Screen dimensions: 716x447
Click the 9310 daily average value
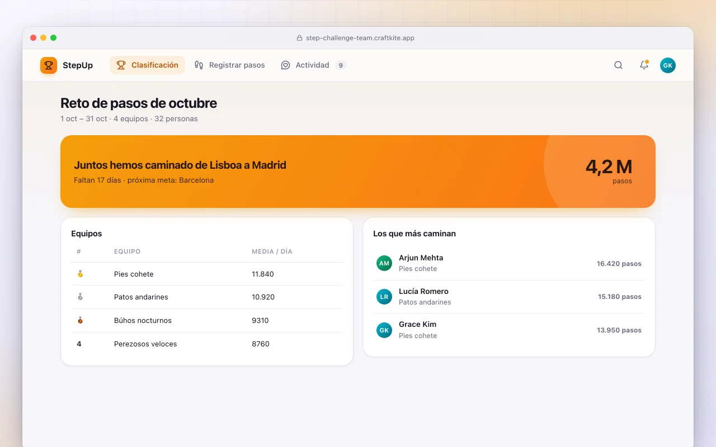pyautogui.click(x=260, y=321)
